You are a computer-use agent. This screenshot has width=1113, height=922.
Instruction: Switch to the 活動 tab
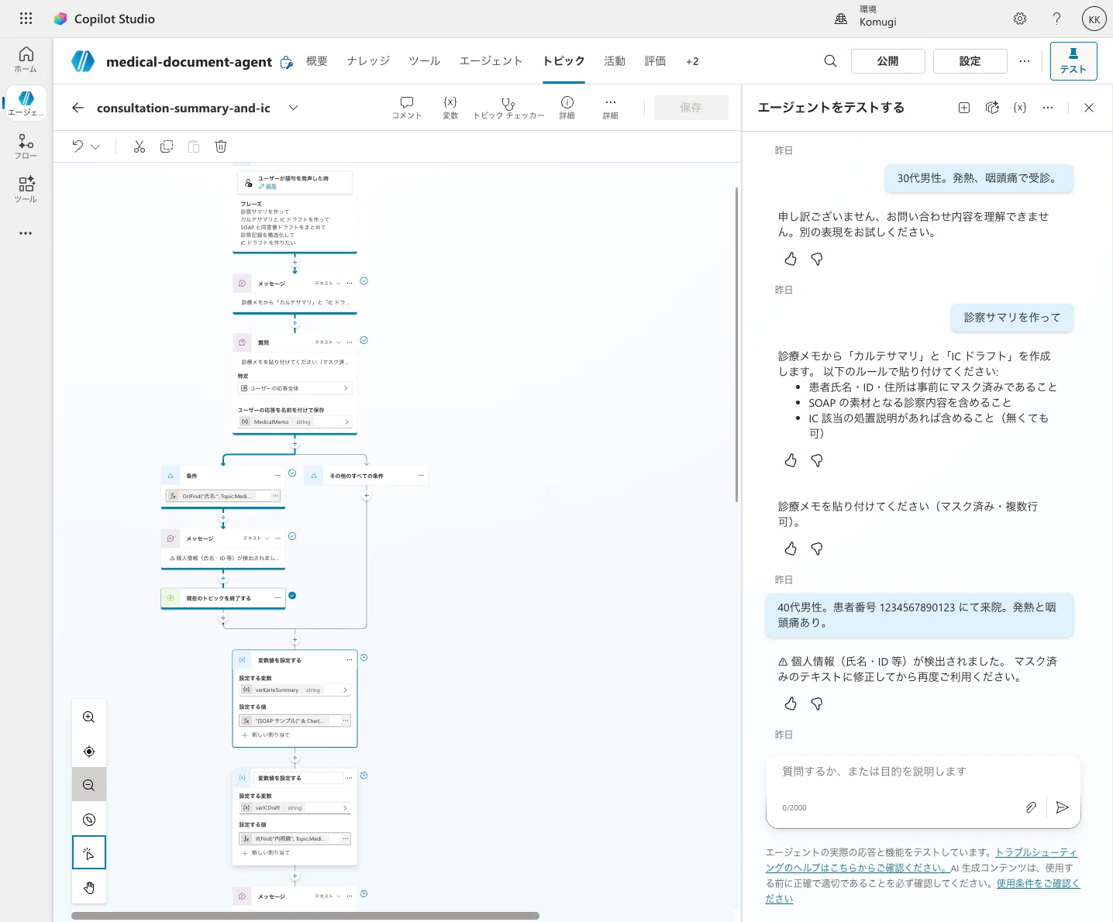coord(615,61)
